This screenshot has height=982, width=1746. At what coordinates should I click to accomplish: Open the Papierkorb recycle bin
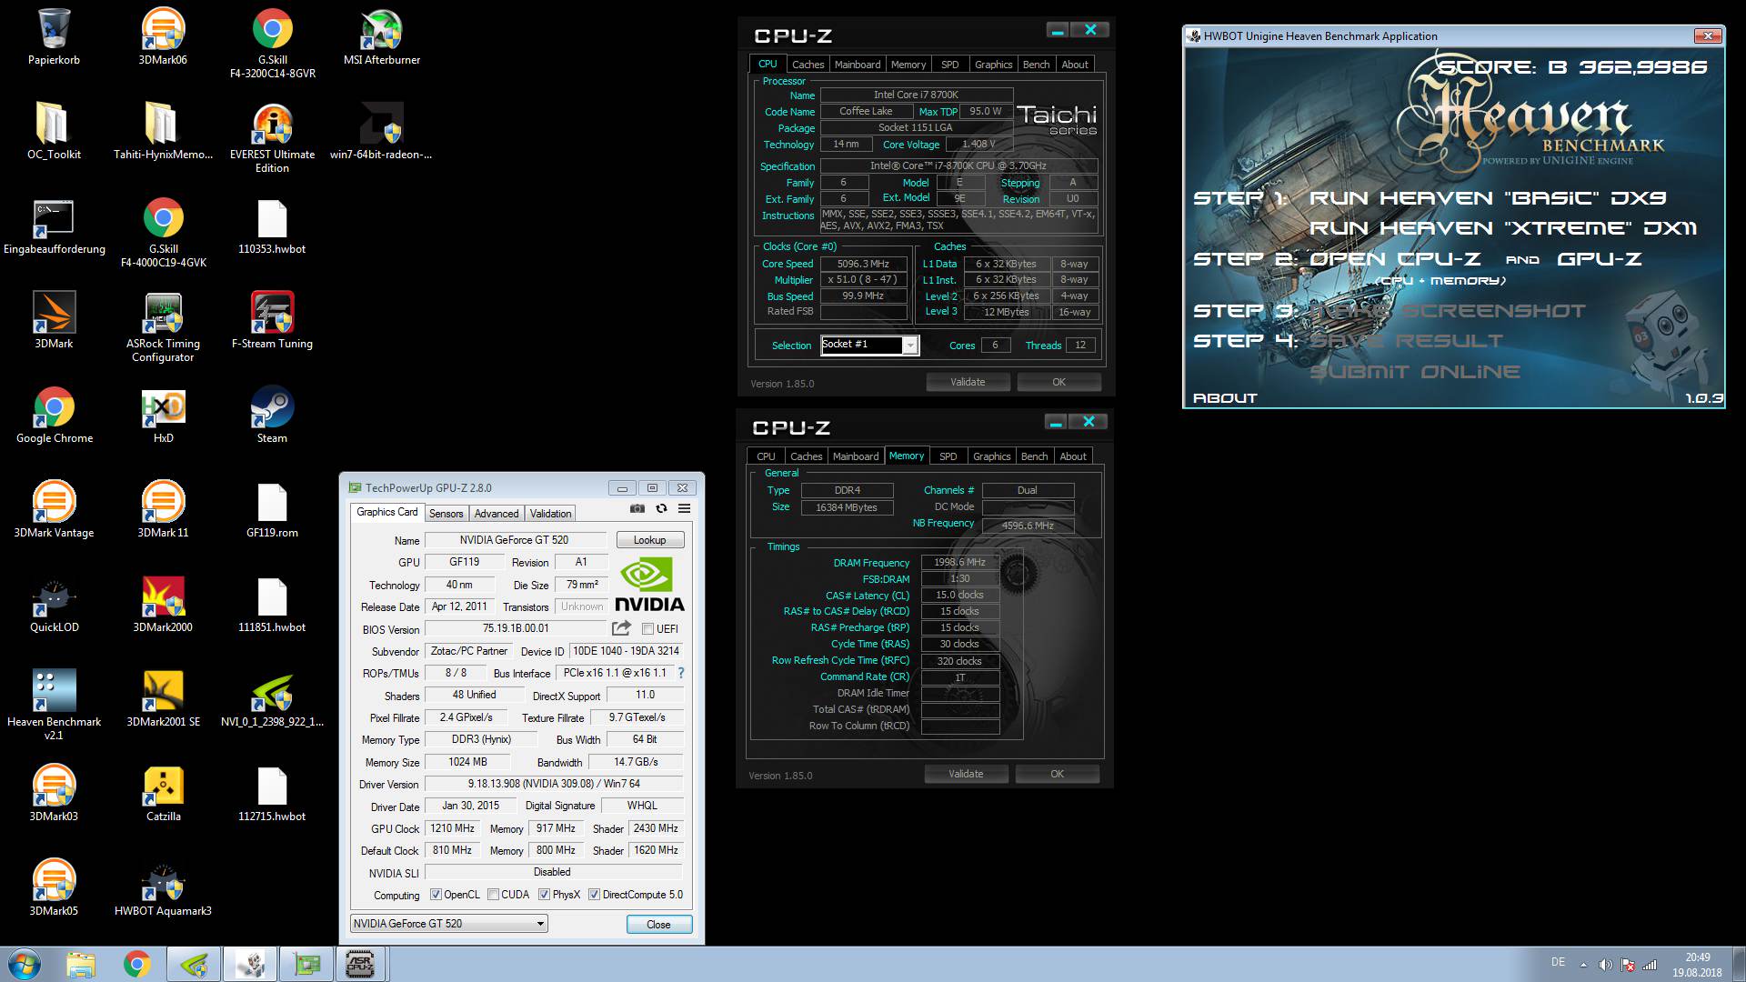point(54,37)
